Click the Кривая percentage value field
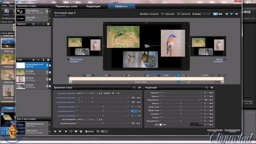Viewport: 256px width, 144px height. point(114,93)
